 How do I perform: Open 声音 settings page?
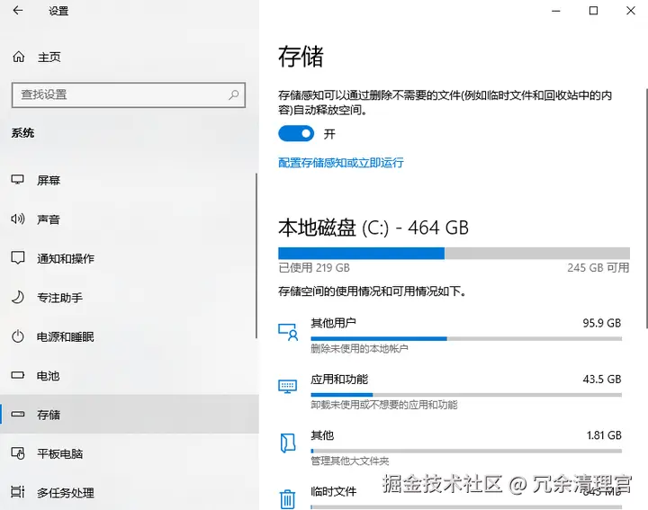(128, 219)
